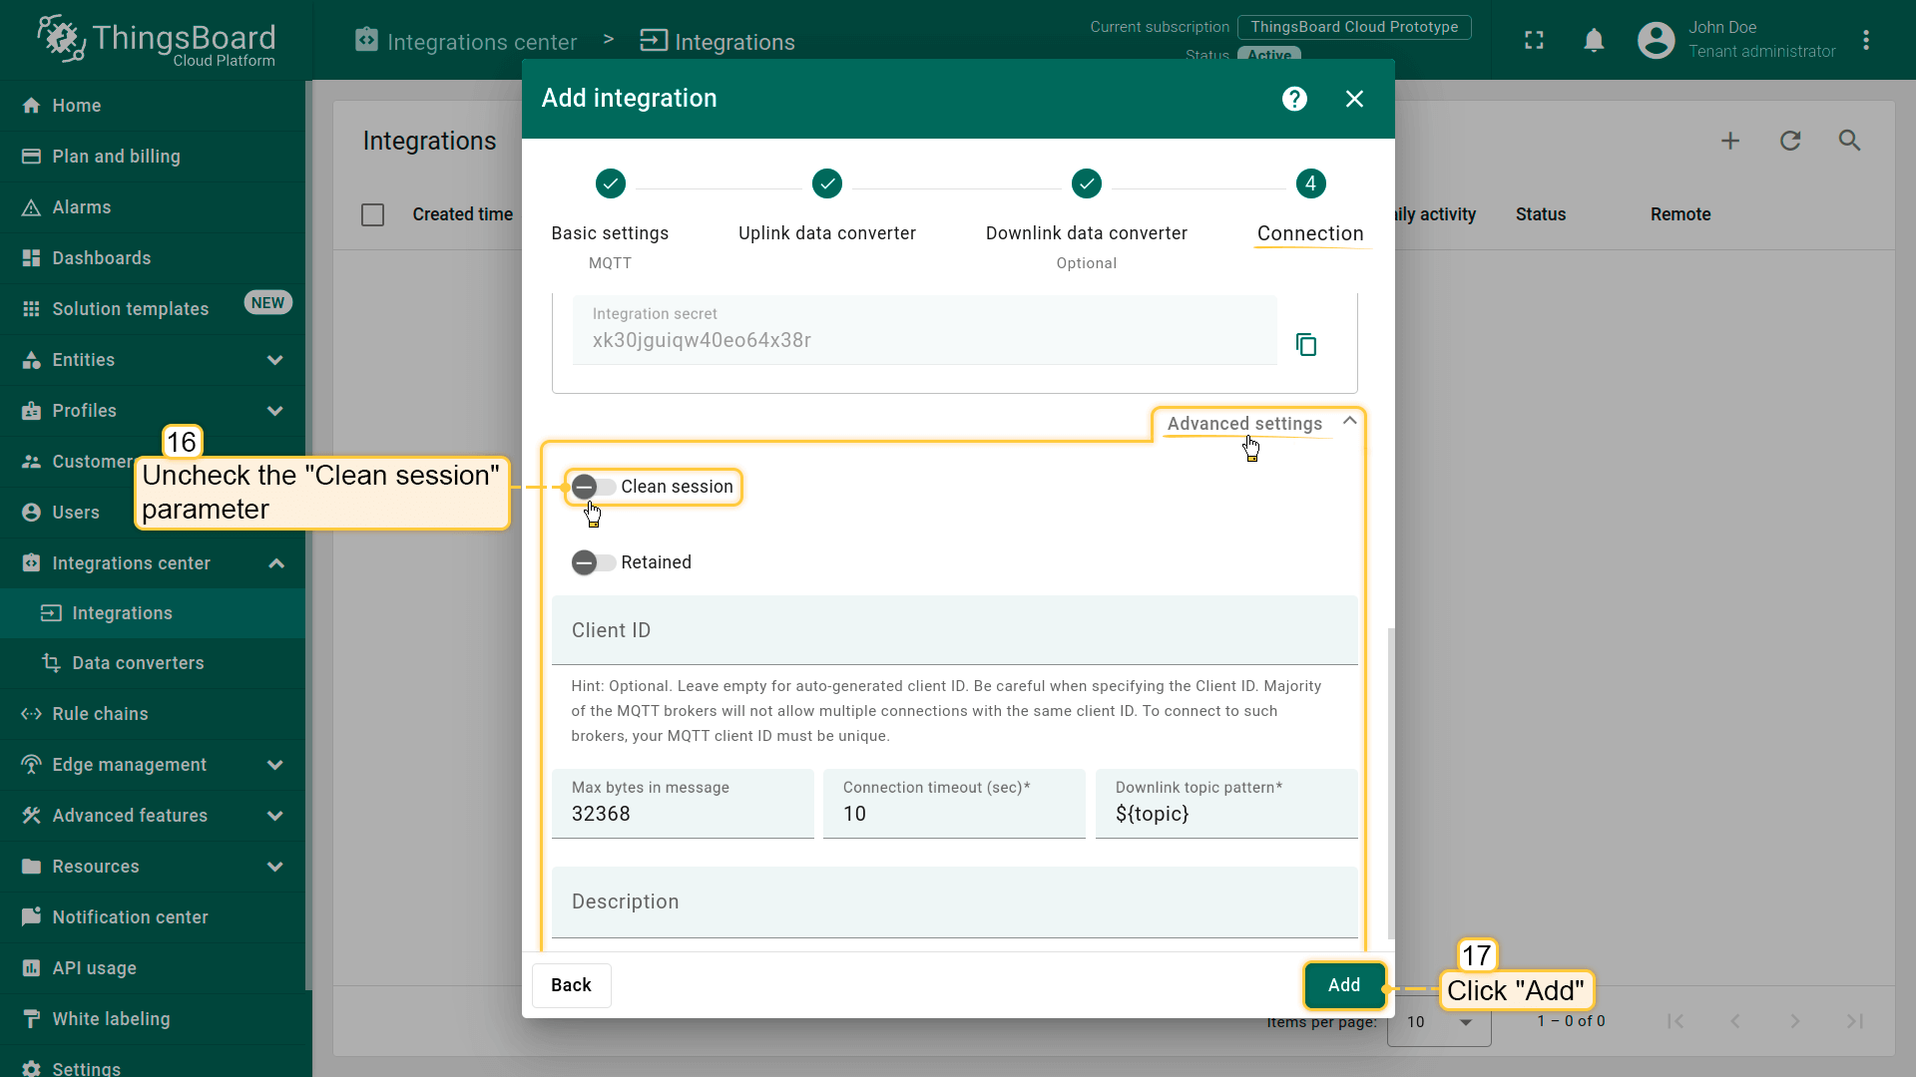Click the Add button
Screen dimensions: 1916x1077
(1343, 985)
